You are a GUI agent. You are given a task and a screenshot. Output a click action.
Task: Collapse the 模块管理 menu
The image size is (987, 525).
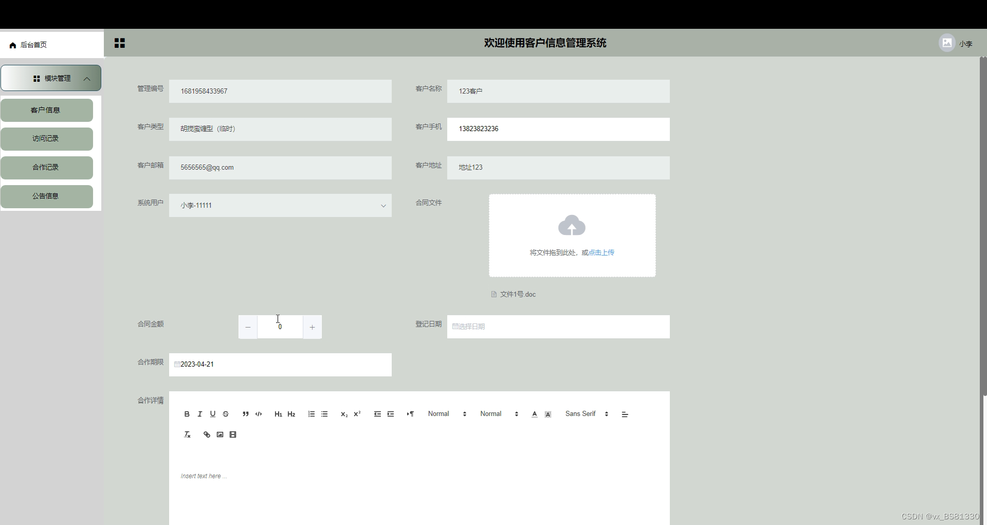point(51,78)
